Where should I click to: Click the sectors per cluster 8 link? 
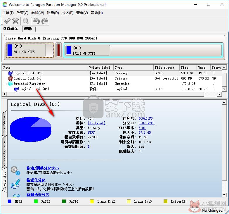(89, 146)
